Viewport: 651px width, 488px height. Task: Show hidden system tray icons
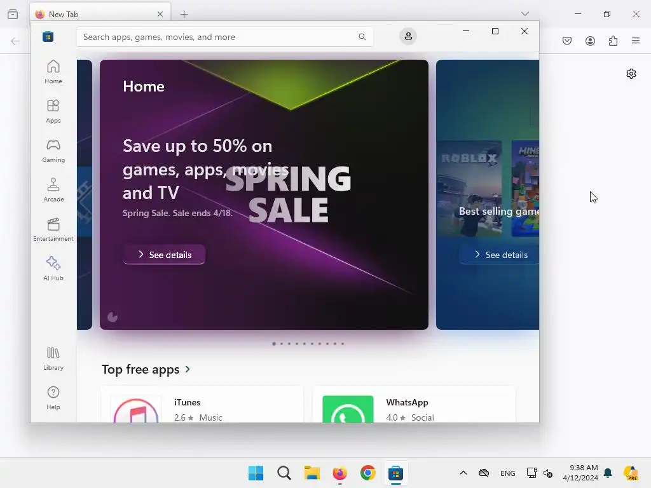pyautogui.click(x=463, y=473)
